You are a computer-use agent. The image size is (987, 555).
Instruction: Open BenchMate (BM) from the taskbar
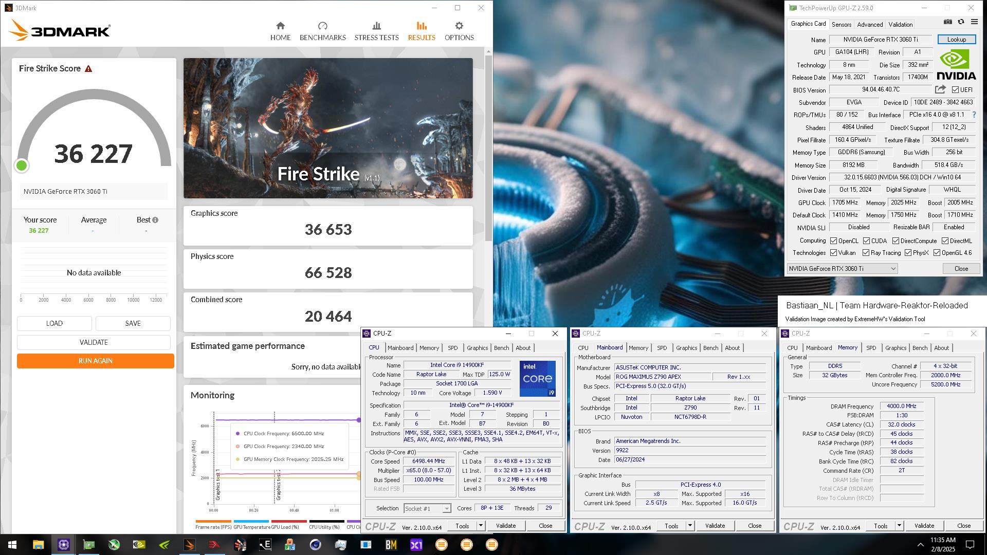click(391, 545)
